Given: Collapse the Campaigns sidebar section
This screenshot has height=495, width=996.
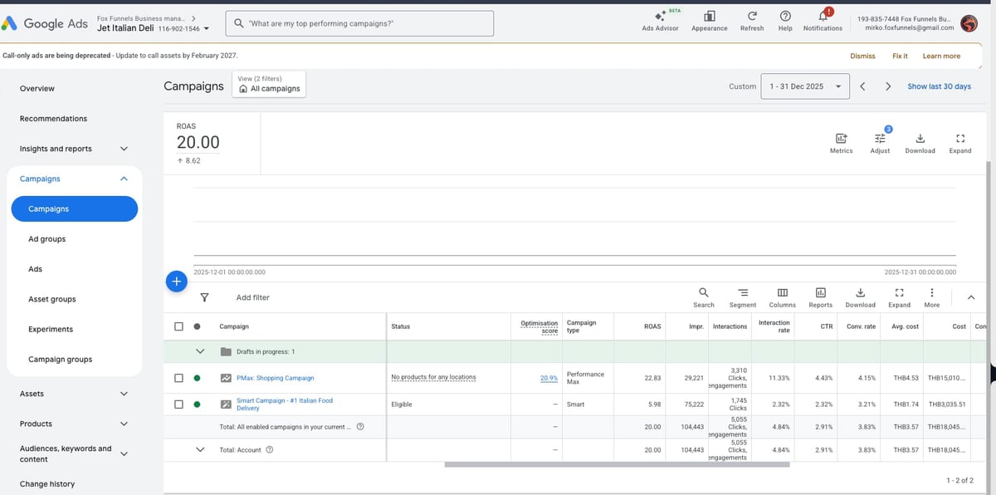Looking at the screenshot, I should [x=124, y=179].
